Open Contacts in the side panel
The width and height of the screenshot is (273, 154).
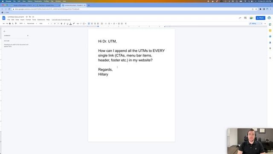[x=270, y=42]
